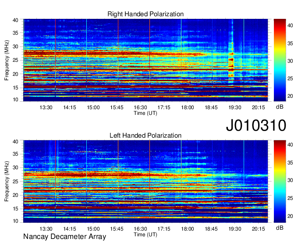Image resolution: width=298 pixels, height=242 pixels.
Task: Click the 20:15 time tick in bottom plot
Action: pos(259,229)
